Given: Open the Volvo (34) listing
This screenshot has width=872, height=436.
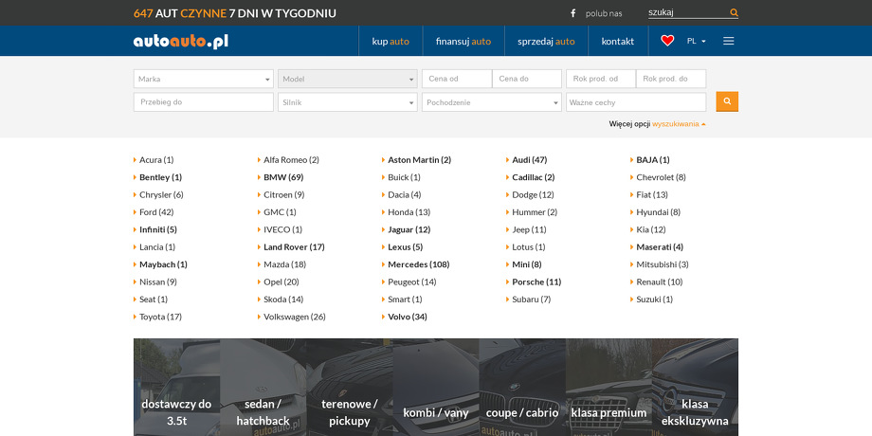Looking at the screenshot, I should pyautogui.click(x=408, y=317).
